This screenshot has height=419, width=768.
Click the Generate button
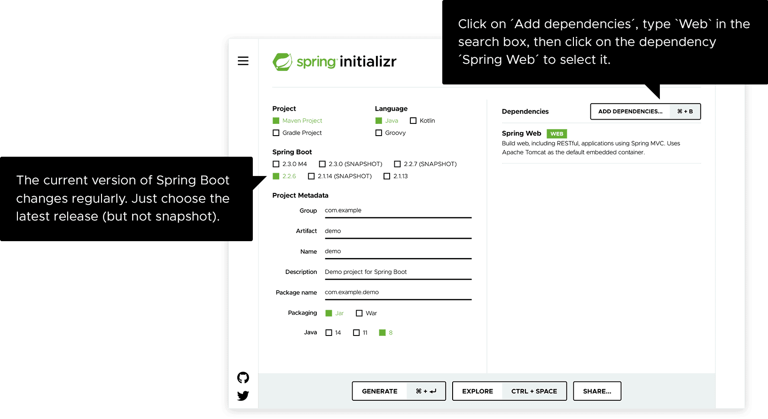click(399, 391)
